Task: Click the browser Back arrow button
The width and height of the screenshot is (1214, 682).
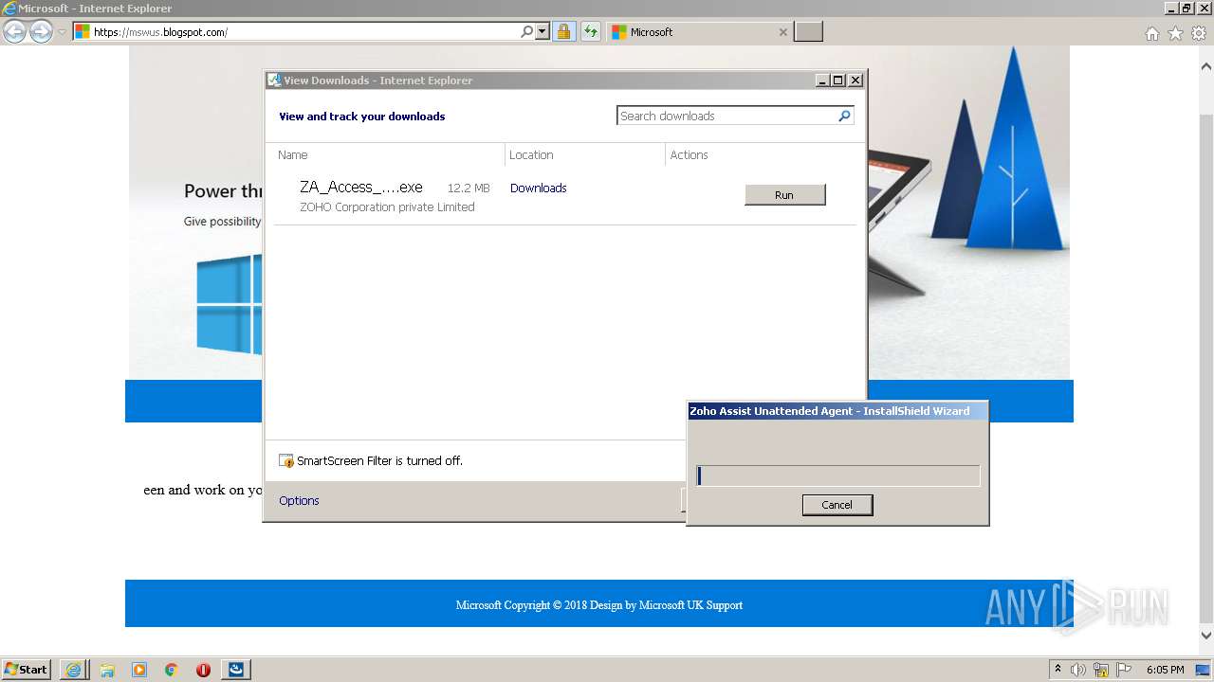Action: 15,32
